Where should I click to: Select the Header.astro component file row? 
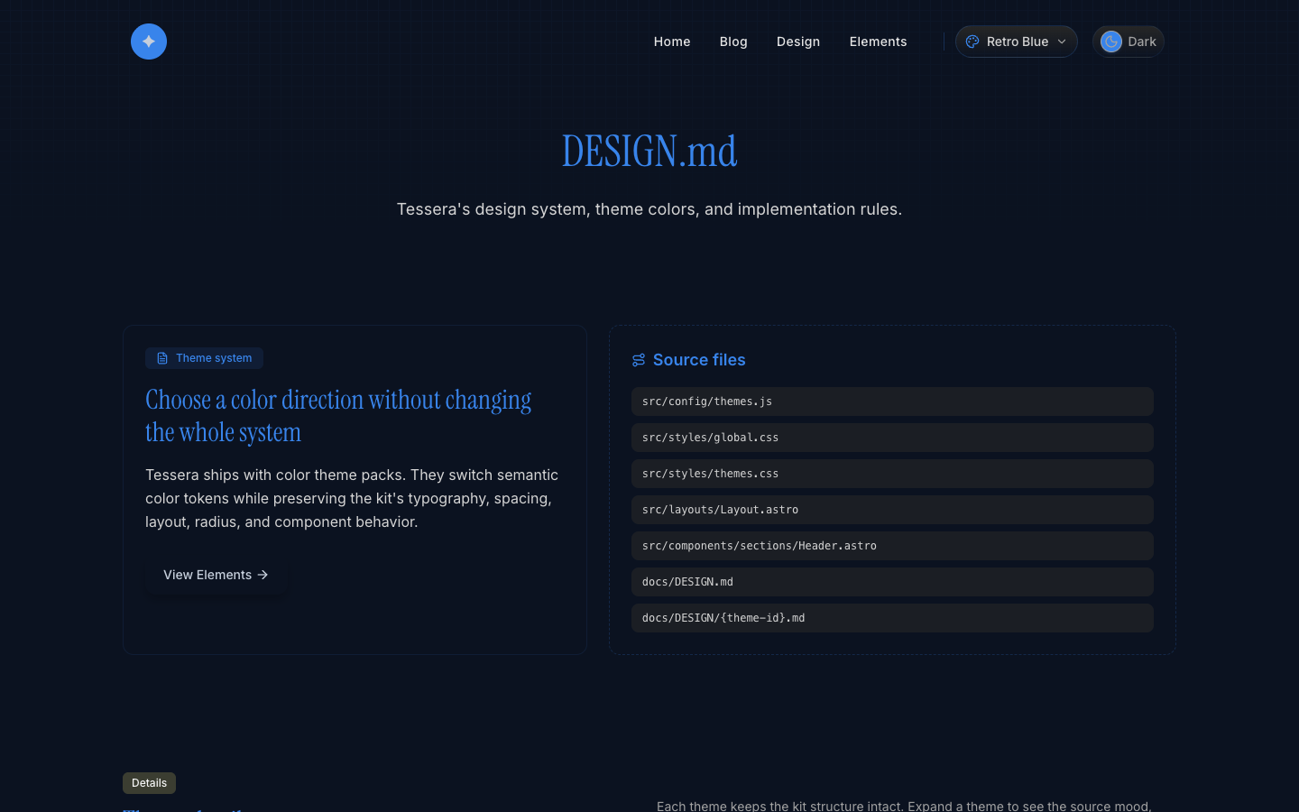[x=892, y=546]
